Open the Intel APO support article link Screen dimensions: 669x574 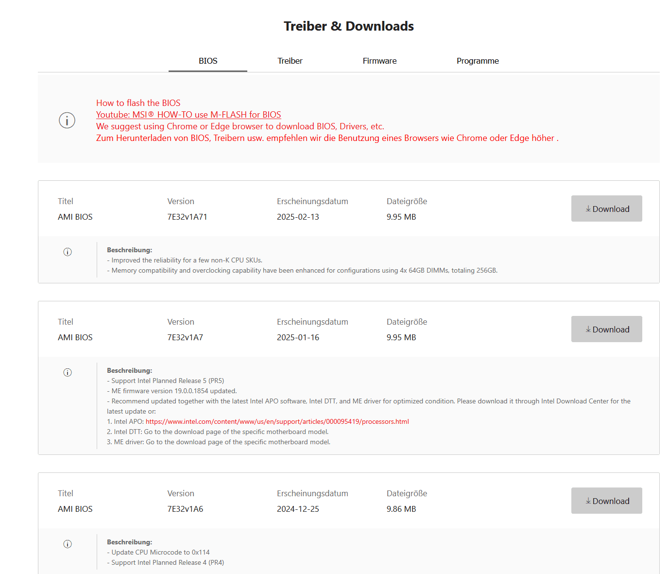[277, 421]
